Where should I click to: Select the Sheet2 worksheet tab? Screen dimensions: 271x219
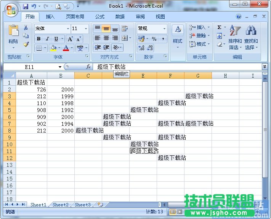[x=60, y=205]
